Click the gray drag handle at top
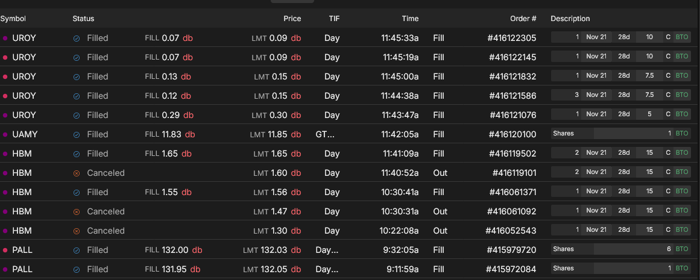This screenshot has width=700, height=280. pyautogui.click(x=292, y=1)
